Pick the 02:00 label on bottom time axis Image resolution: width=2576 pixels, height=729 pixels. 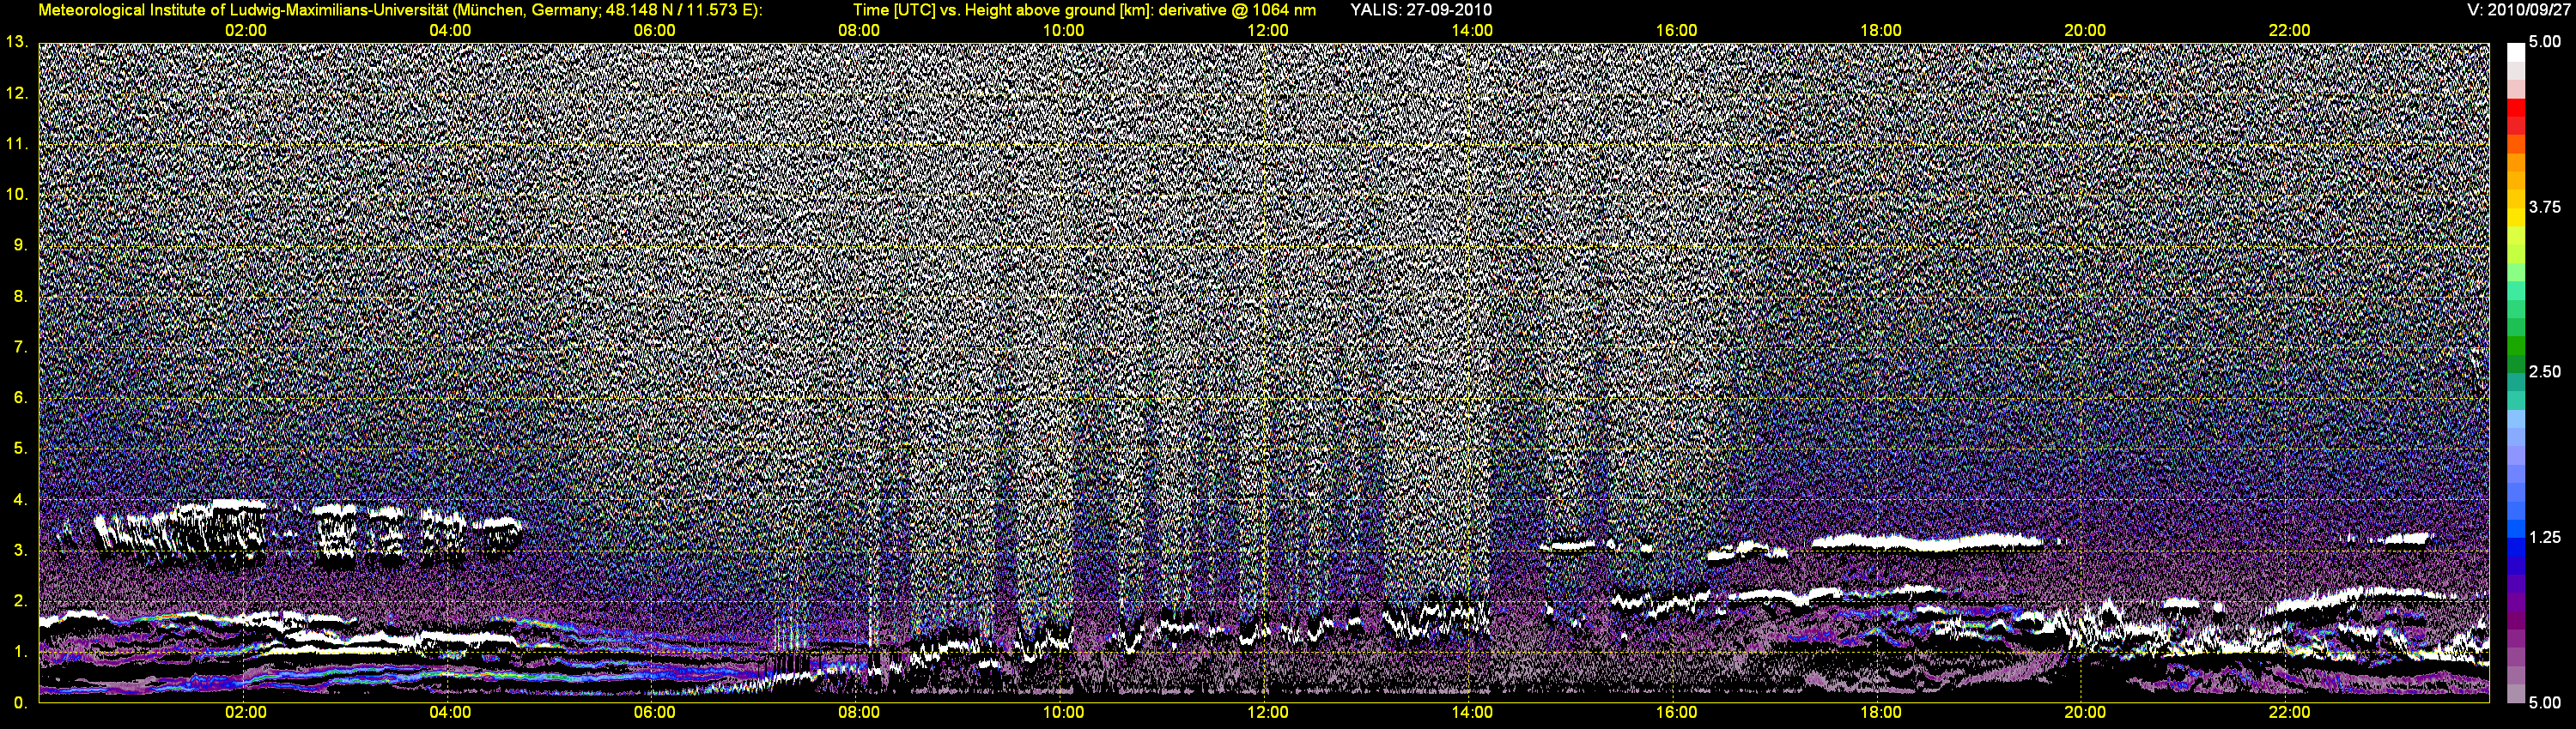tap(245, 713)
